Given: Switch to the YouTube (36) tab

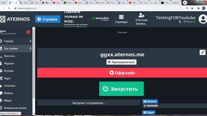Looking at the screenshot, I should (79, 3).
